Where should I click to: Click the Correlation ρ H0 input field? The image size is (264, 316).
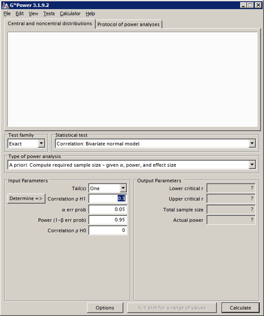108,230
